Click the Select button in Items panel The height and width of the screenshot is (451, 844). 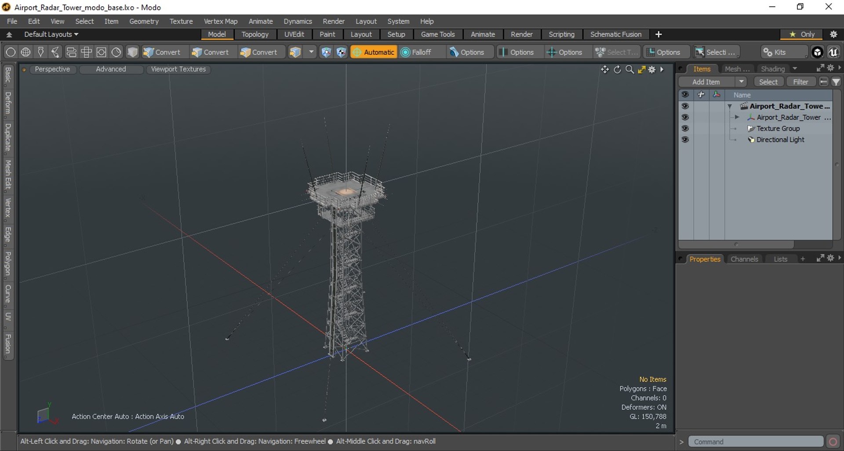tap(768, 82)
